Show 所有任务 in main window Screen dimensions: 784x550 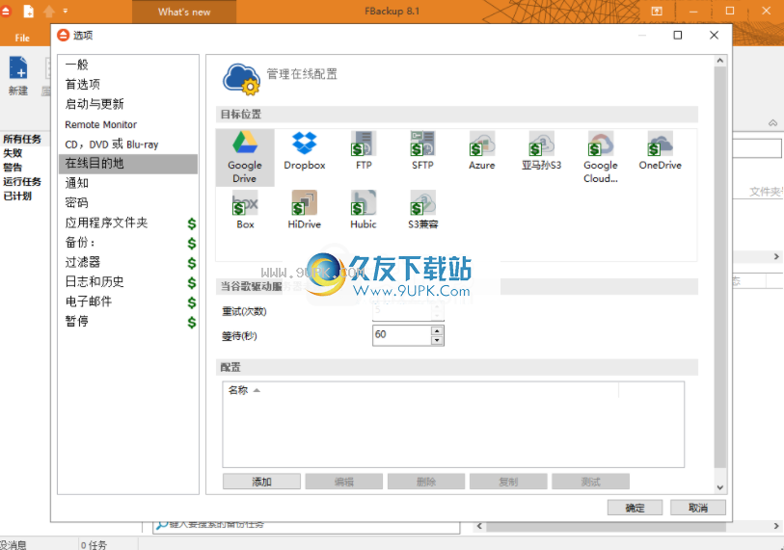[22, 139]
